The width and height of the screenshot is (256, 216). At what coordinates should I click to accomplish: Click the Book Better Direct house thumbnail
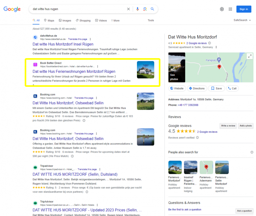[145, 70]
